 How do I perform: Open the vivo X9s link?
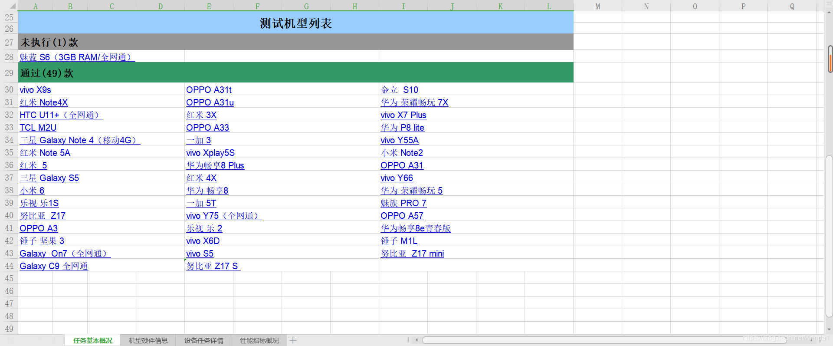35,90
